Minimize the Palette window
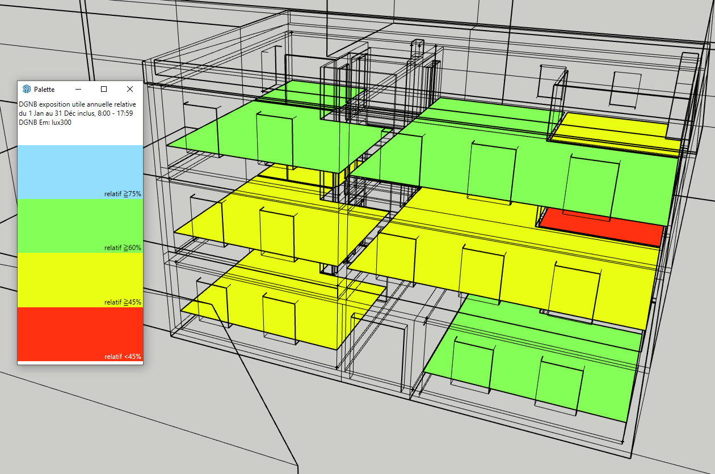Image resolution: width=715 pixels, height=474 pixels. pyautogui.click(x=78, y=89)
